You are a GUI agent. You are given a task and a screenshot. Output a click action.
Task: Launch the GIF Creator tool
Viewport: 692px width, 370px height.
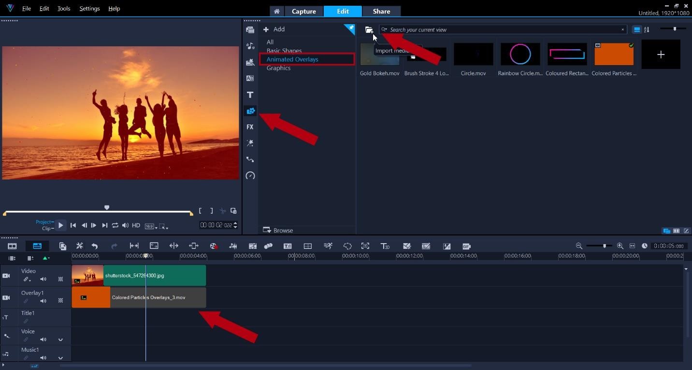click(x=466, y=246)
